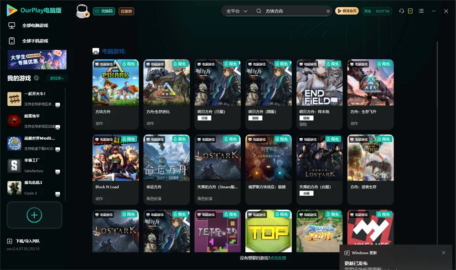
Task: Open the 命运方舟 game card
Action: tap(166, 170)
